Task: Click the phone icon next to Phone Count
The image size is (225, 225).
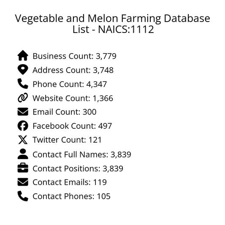Action: pos(23,84)
